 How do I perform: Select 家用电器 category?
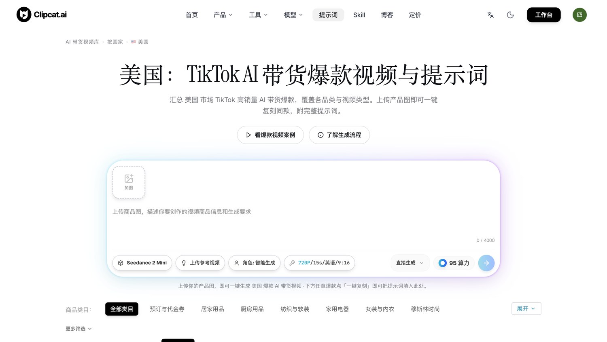[337, 309]
